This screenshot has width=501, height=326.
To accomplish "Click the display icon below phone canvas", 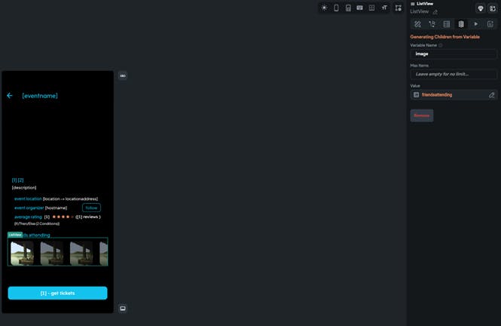I will 123,309.
